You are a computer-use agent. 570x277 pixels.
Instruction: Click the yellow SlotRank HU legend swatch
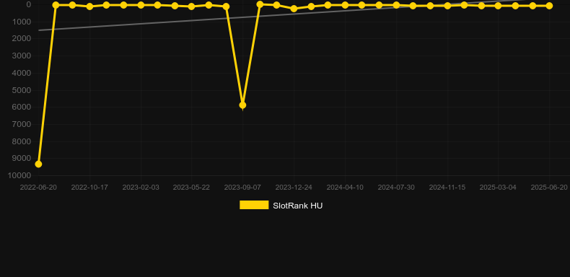pyautogui.click(x=254, y=205)
